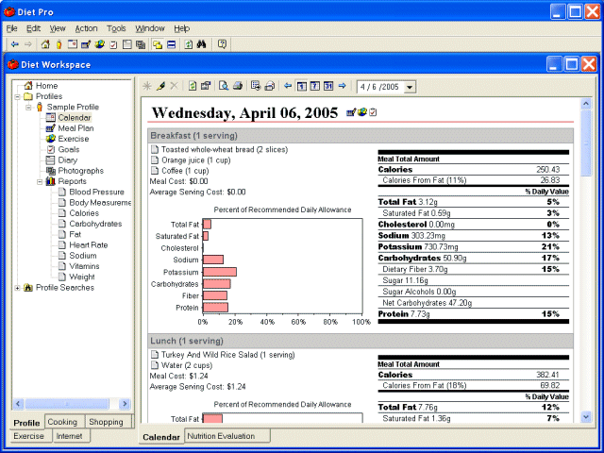The height and width of the screenshot is (453, 604).
Task: Click the help question mark icon
Action: pyautogui.click(x=222, y=44)
